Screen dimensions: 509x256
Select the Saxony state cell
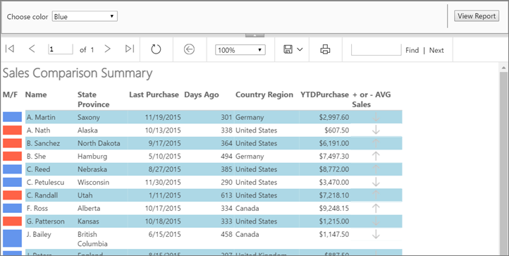point(89,117)
